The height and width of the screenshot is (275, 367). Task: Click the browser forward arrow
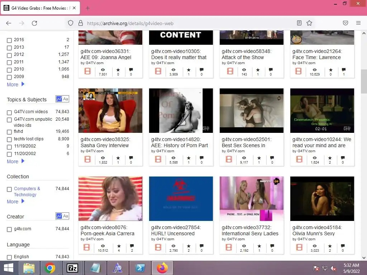[22, 23]
